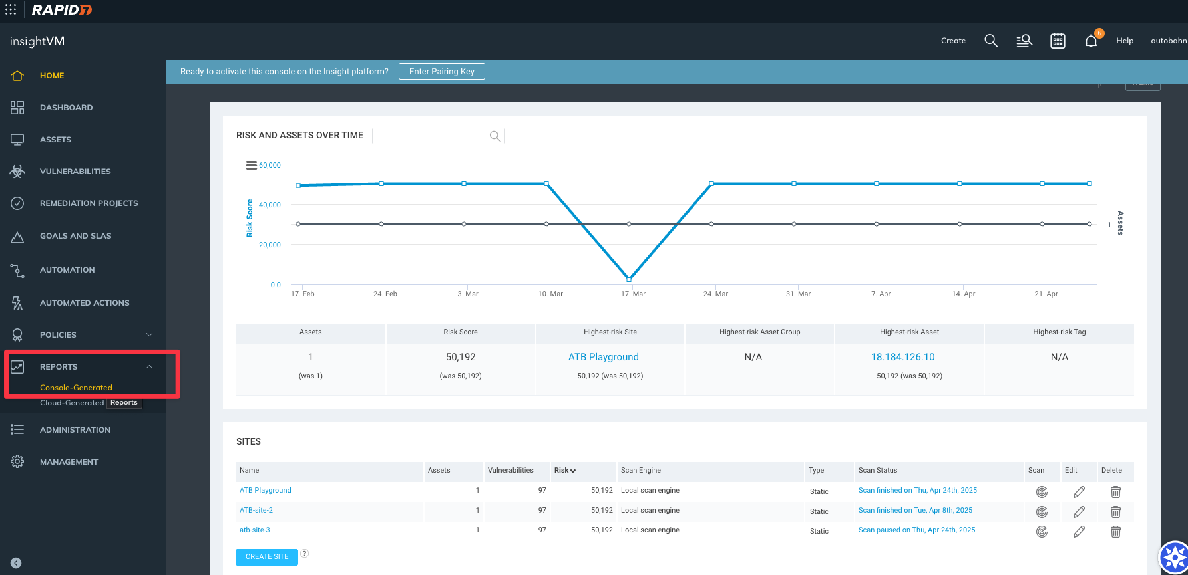Click the insightVM product logo
The height and width of the screenshot is (575, 1188).
pyautogui.click(x=37, y=41)
